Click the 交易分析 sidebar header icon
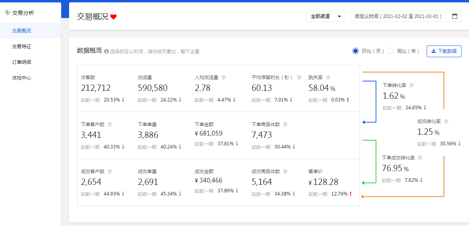 click(7, 13)
